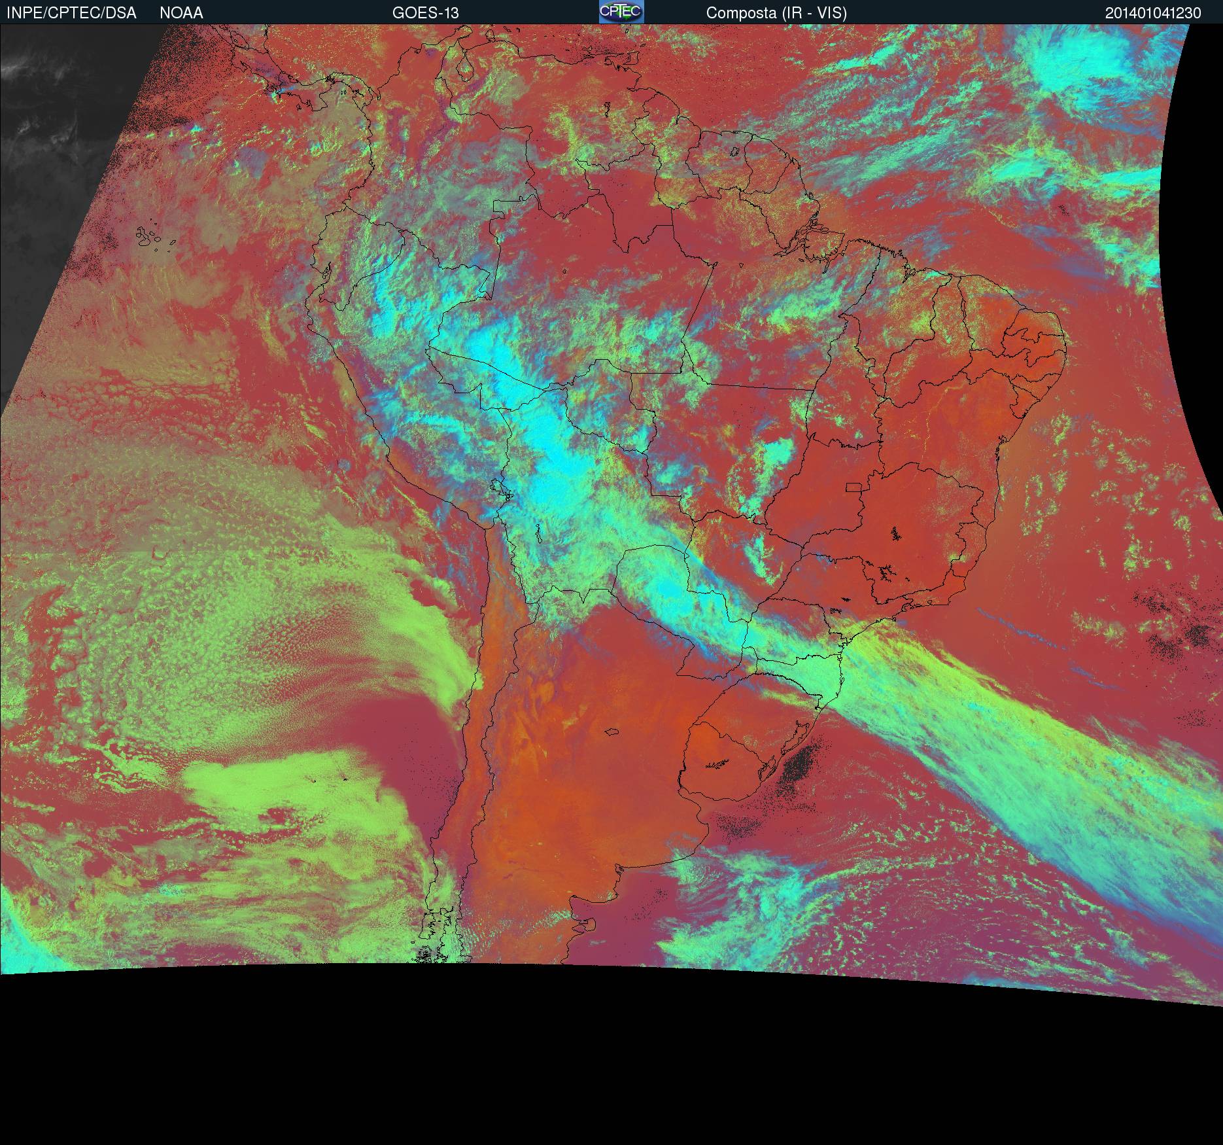Image resolution: width=1223 pixels, height=1145 pixels.
Task: Click the CPTEC logo in the header
Action: pyautogui.click(x=621, y=12)
